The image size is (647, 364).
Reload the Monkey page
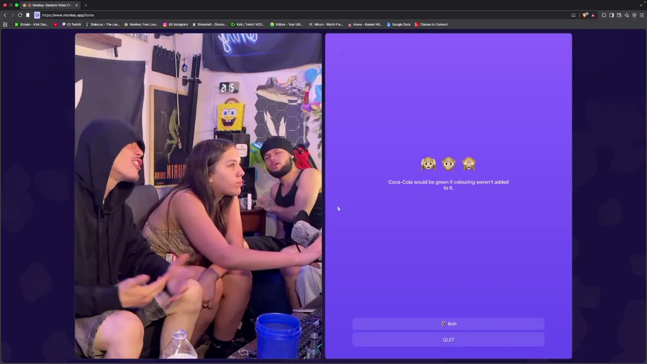tap(20, 15)
